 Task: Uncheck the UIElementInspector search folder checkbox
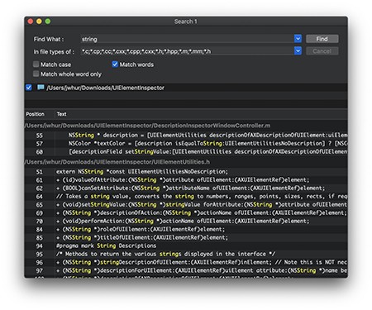[29, 88]
